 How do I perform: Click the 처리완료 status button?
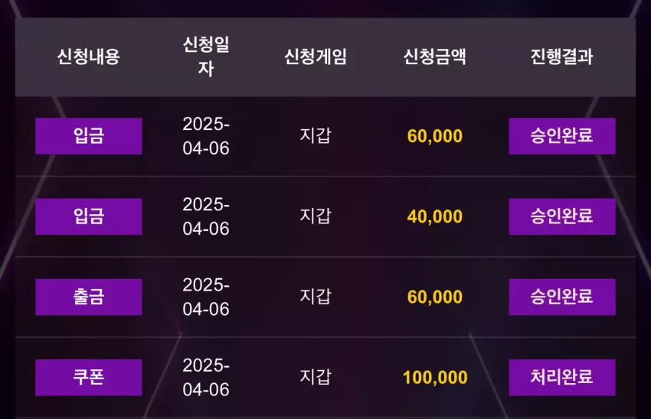coord(562,377)
